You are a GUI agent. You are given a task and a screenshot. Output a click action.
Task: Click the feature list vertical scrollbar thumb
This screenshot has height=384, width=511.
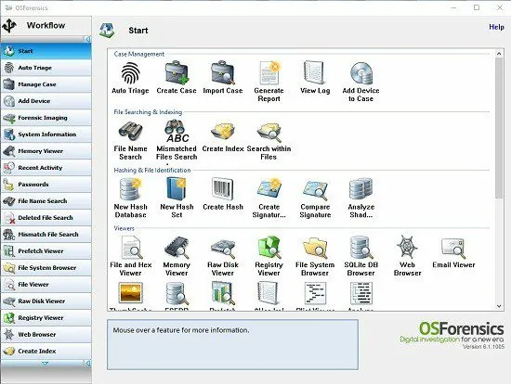point(499,128)
